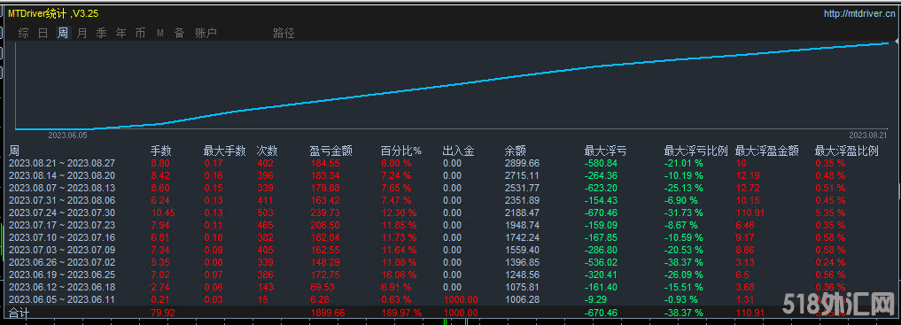Screen dimensions: 901x325
Task: Select the M tab
Action: click(x=160, y=34)
